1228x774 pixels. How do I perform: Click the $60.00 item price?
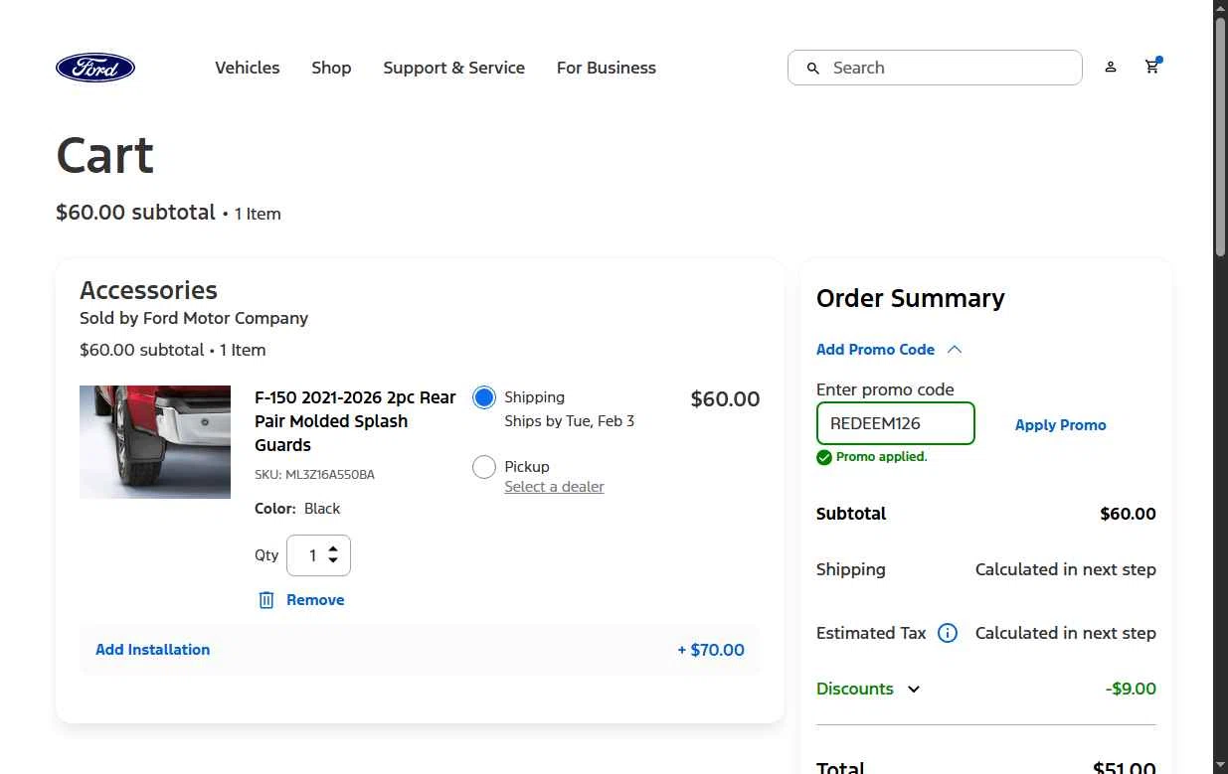[x=725, y=399]
